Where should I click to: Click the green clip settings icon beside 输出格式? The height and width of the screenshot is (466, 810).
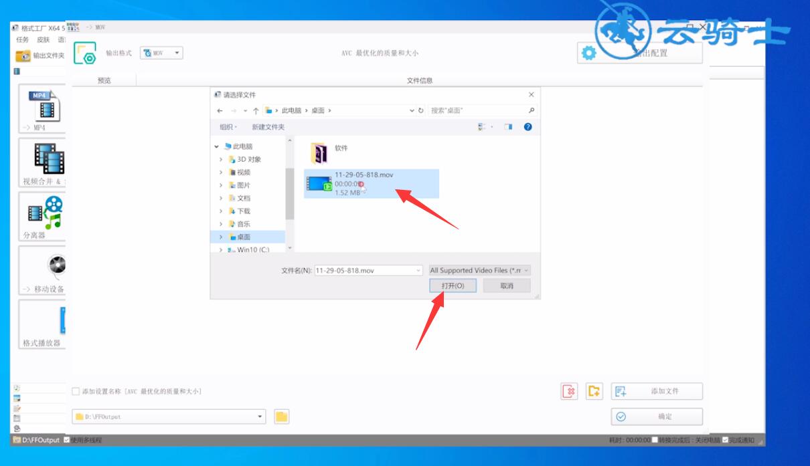pos(85,53)
